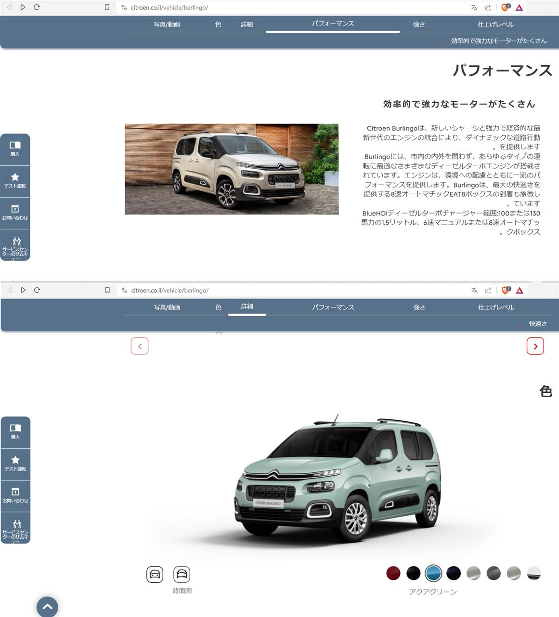Open the 強さ tab in the top page
This screenshot has height=617, width=559.
pos(419,24)
